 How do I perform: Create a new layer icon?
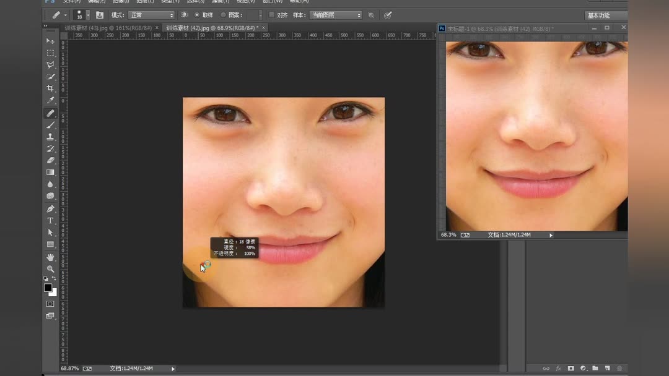coord(607,369)
